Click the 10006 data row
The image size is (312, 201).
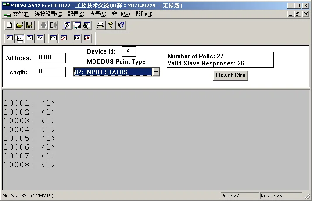click(x=29, y=147)
